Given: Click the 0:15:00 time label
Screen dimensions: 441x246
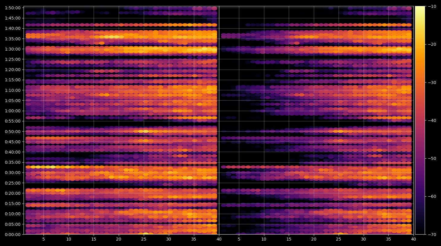Looking at the screenshot, I should tap(13, 204).
